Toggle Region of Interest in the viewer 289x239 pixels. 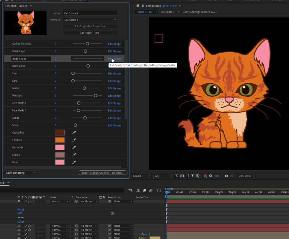pyautogui.click(x=193, y=176)
